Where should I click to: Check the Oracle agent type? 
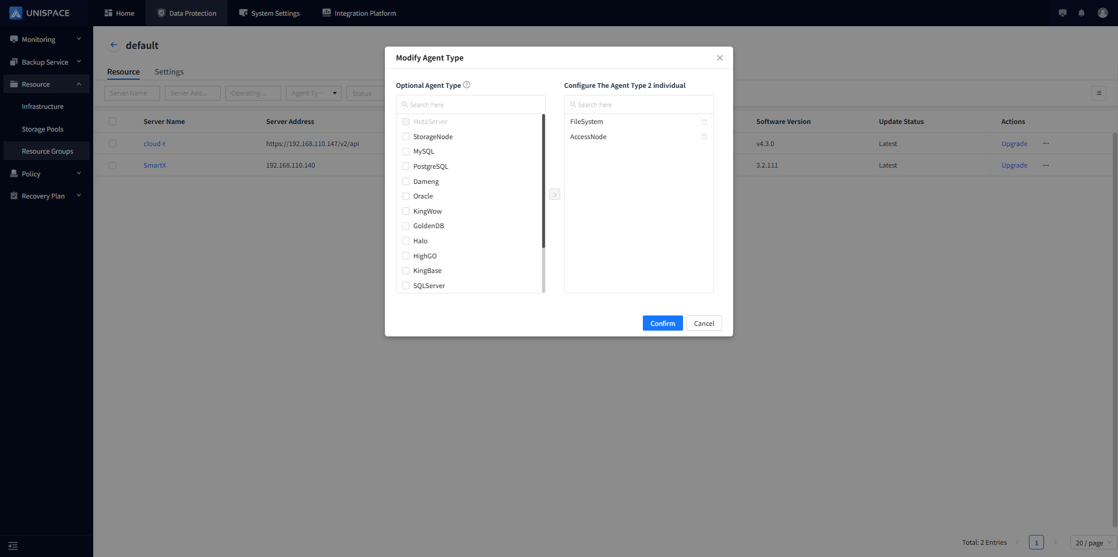406,196
